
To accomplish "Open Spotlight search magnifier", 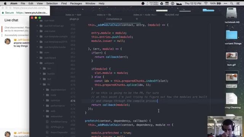I will point(232,3).
